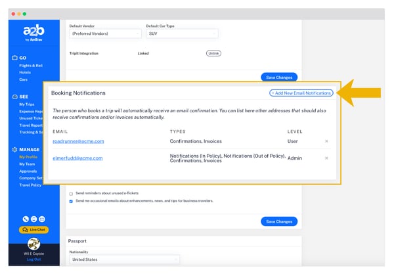
Task: Click the middle round contact icon in sidebar
Action: [33, 219]
